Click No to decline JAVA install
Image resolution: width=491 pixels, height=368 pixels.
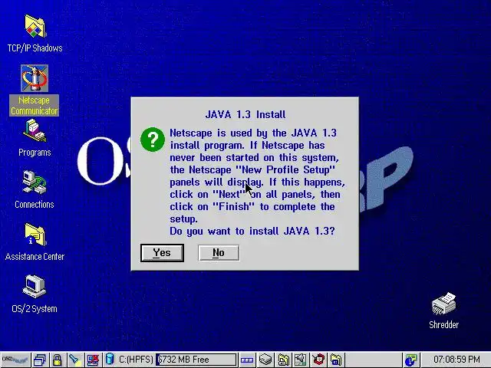point(219,253)
